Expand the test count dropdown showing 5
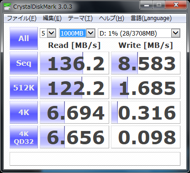This screenshot has width=190, height=173. coord(51,33)
